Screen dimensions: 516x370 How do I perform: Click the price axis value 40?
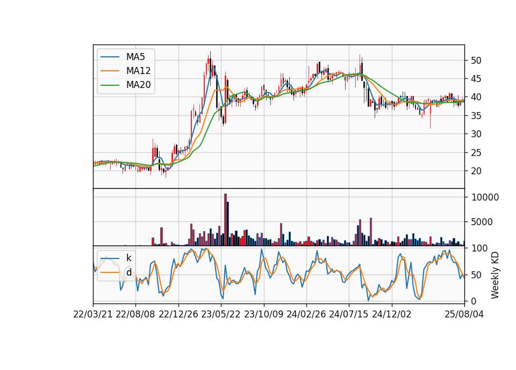476,97
